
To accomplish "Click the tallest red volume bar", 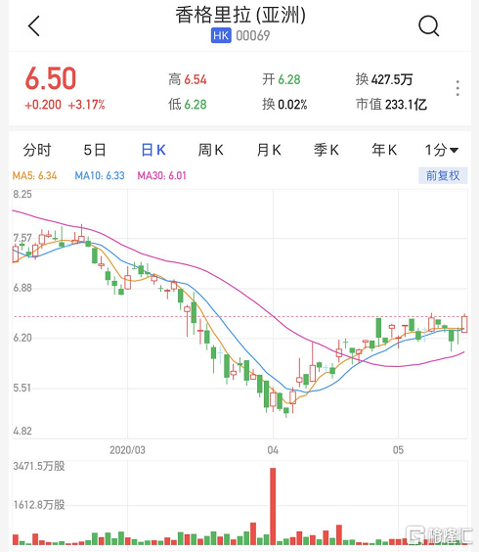I will point(273,506).
